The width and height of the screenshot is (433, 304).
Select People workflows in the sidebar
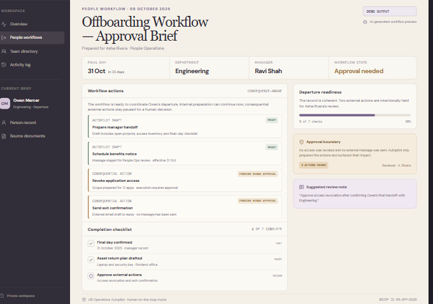tap(32, 38)
